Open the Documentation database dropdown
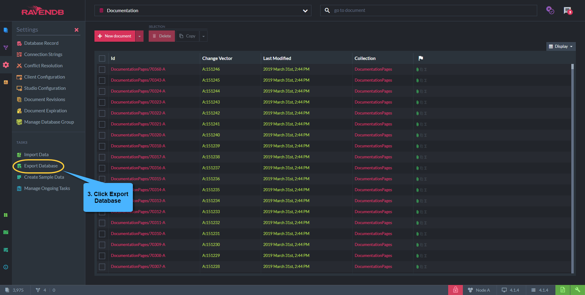Screen dimensions: 585x295 tap(203, 10)
